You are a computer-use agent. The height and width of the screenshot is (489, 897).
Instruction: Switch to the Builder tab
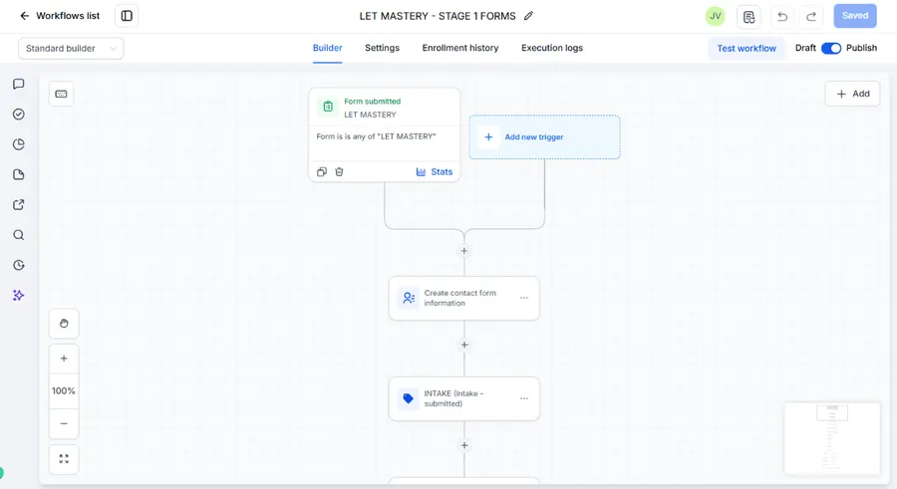pos(327,48)
